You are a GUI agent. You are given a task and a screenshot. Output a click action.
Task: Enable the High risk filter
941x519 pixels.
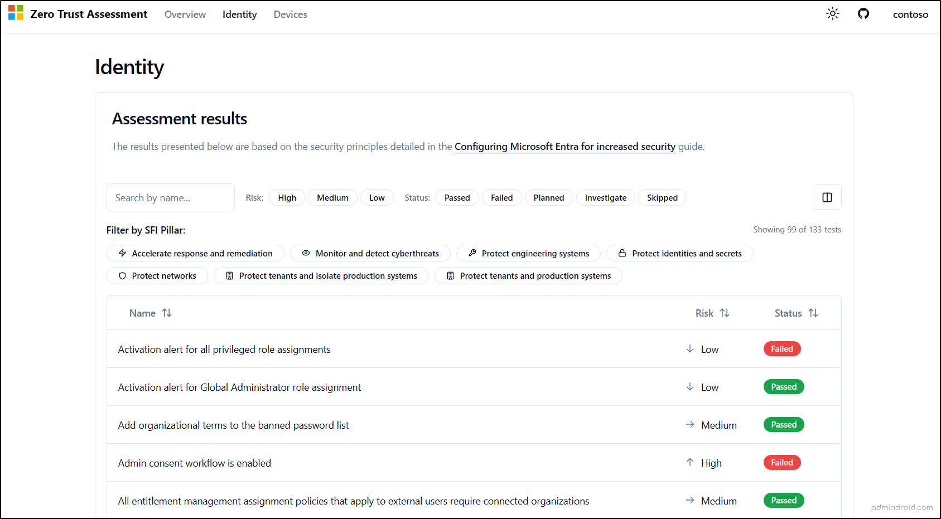click(287, 197)
